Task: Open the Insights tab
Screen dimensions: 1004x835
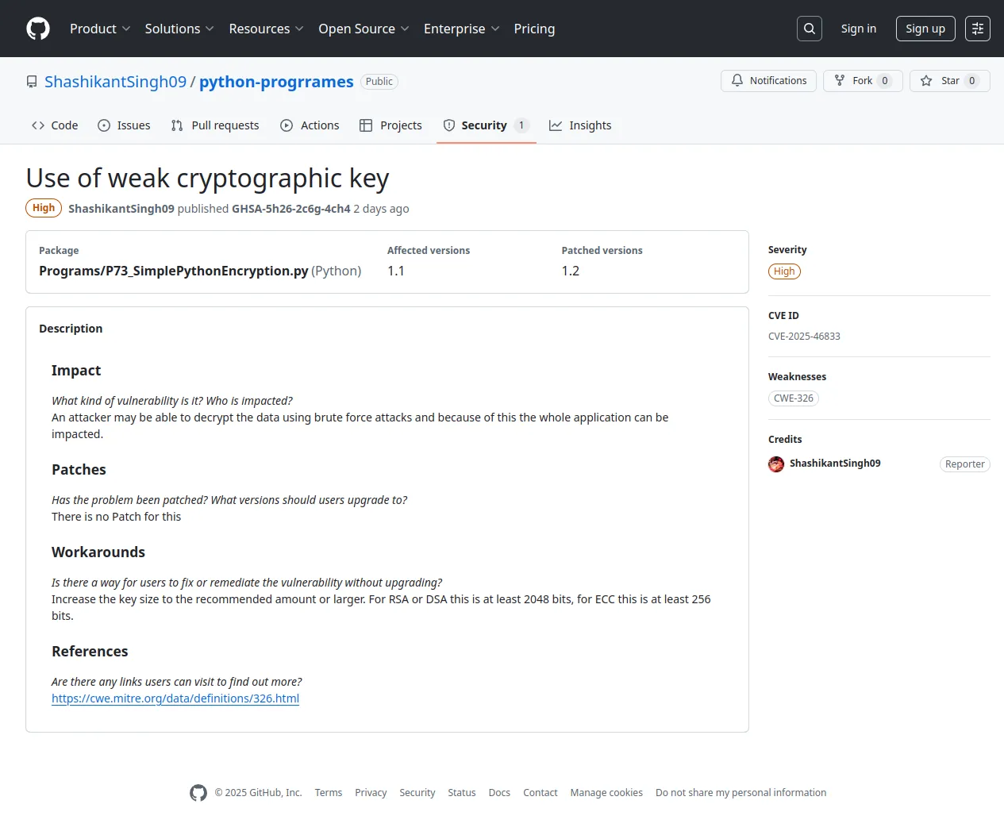Action: pos(580,125)
